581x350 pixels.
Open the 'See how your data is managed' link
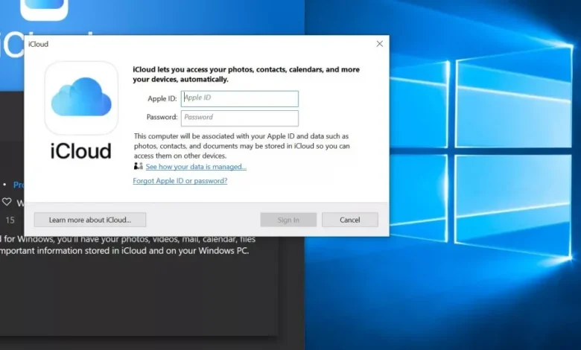[x=196, y=167]
